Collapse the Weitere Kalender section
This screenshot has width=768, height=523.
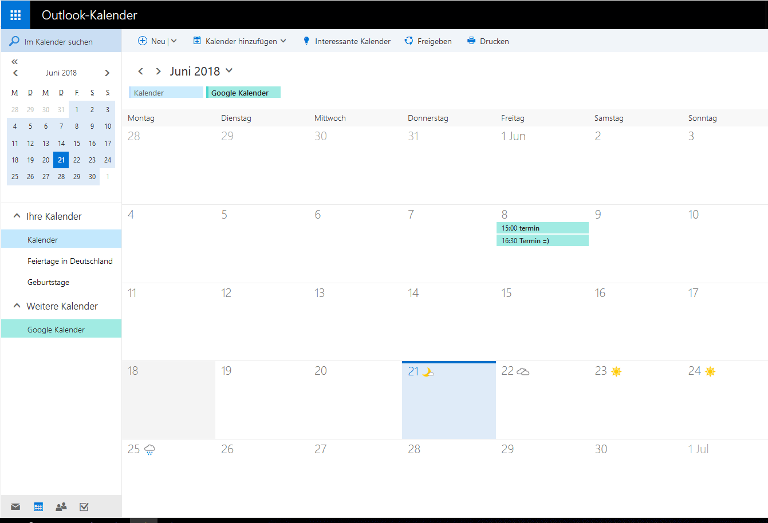(17, 306)
